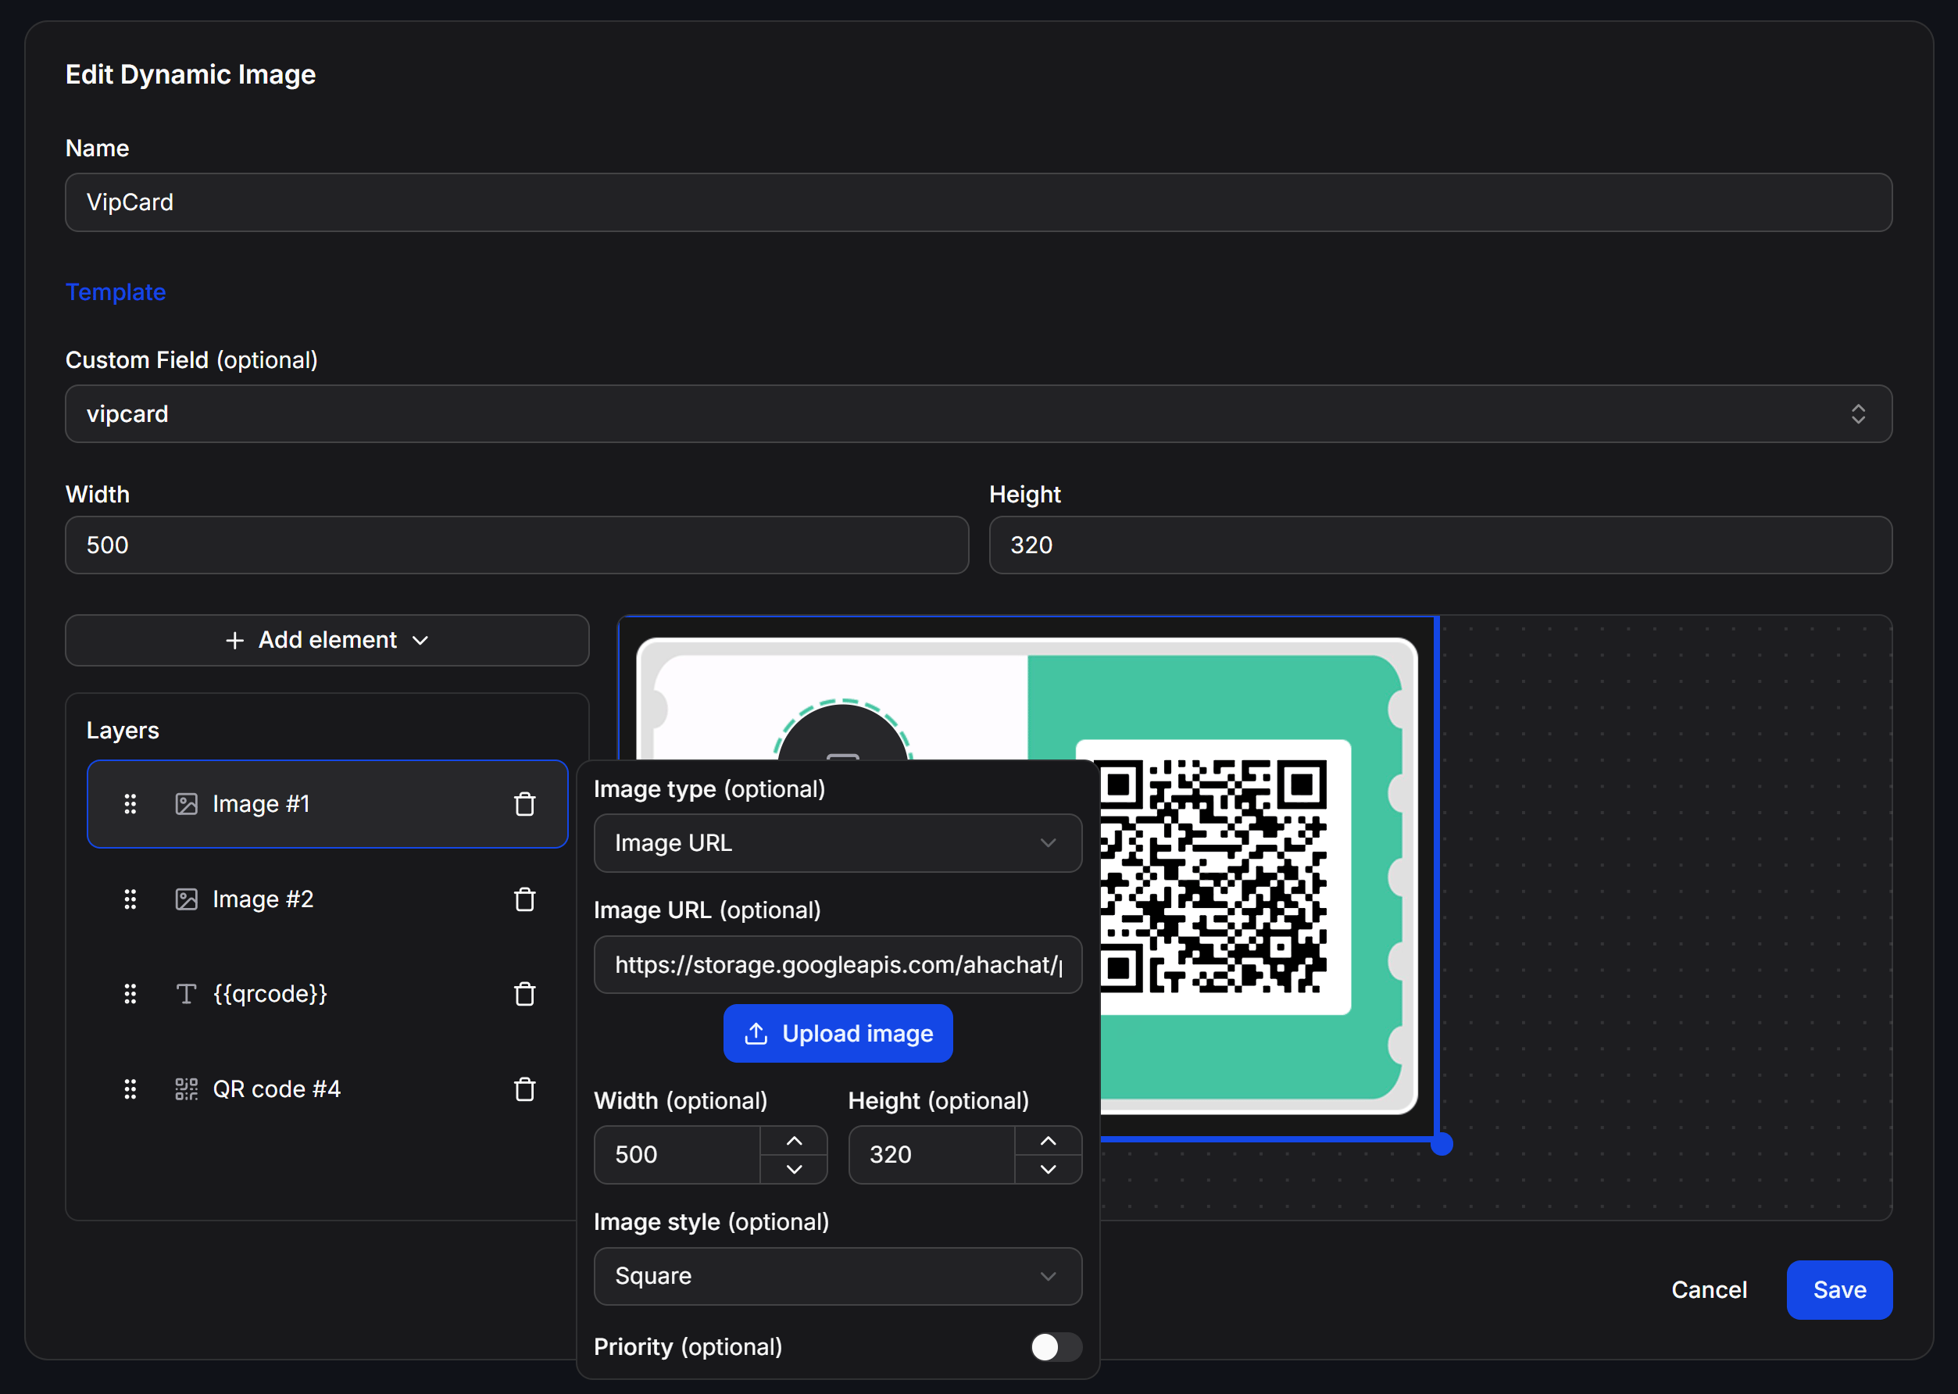Click the Save button
This screenshot has height=1394, width=1958.
coord(1839,1290)
